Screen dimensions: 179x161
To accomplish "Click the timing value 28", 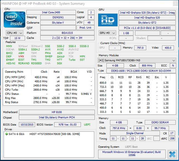I will 142,139.
